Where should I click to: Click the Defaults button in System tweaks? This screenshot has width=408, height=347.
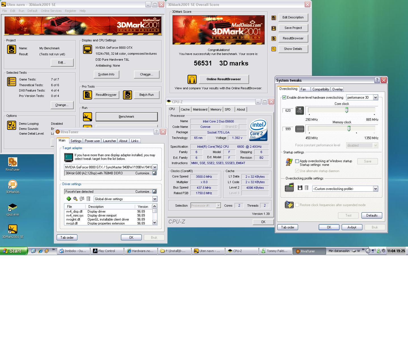[x=372, y=215]
